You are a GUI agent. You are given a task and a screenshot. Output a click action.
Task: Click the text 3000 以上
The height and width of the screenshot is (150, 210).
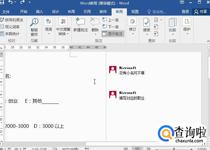(53, 126)
